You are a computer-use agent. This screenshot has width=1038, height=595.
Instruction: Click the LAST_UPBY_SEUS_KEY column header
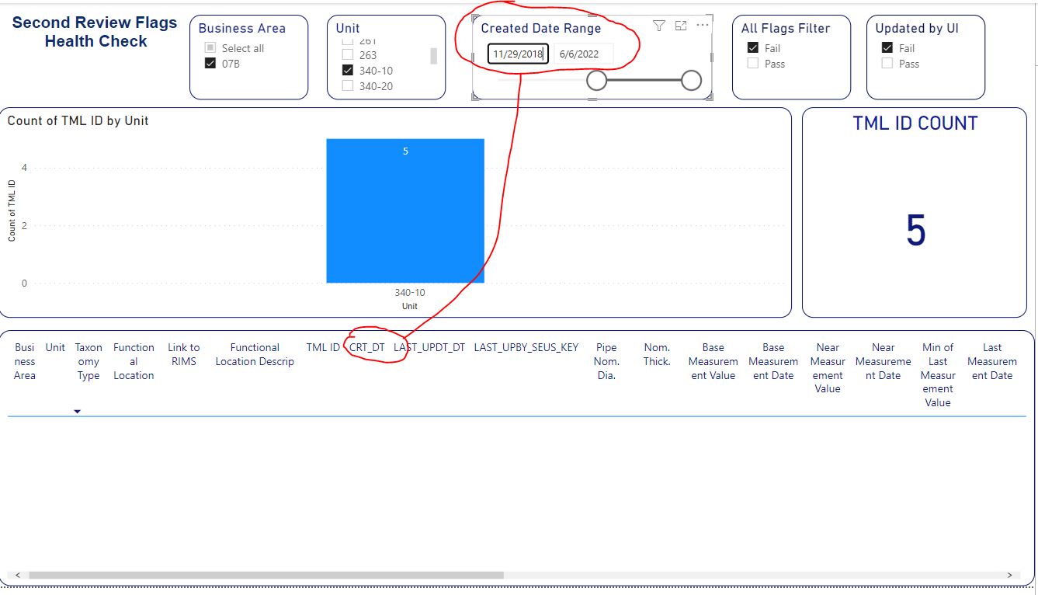tap(526, 347)
